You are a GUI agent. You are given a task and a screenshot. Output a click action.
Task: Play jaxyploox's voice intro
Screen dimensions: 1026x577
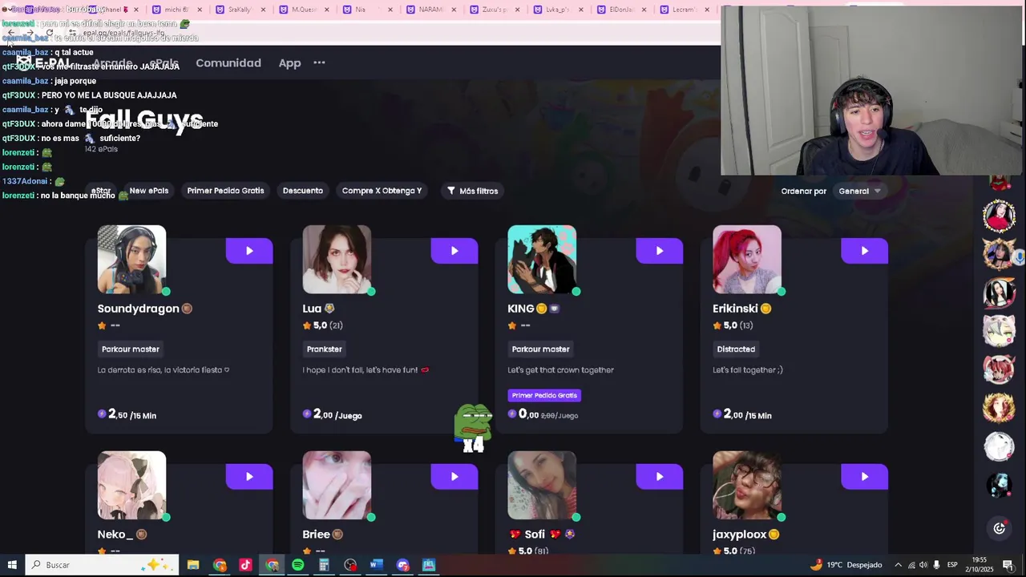tap(865, 477)
